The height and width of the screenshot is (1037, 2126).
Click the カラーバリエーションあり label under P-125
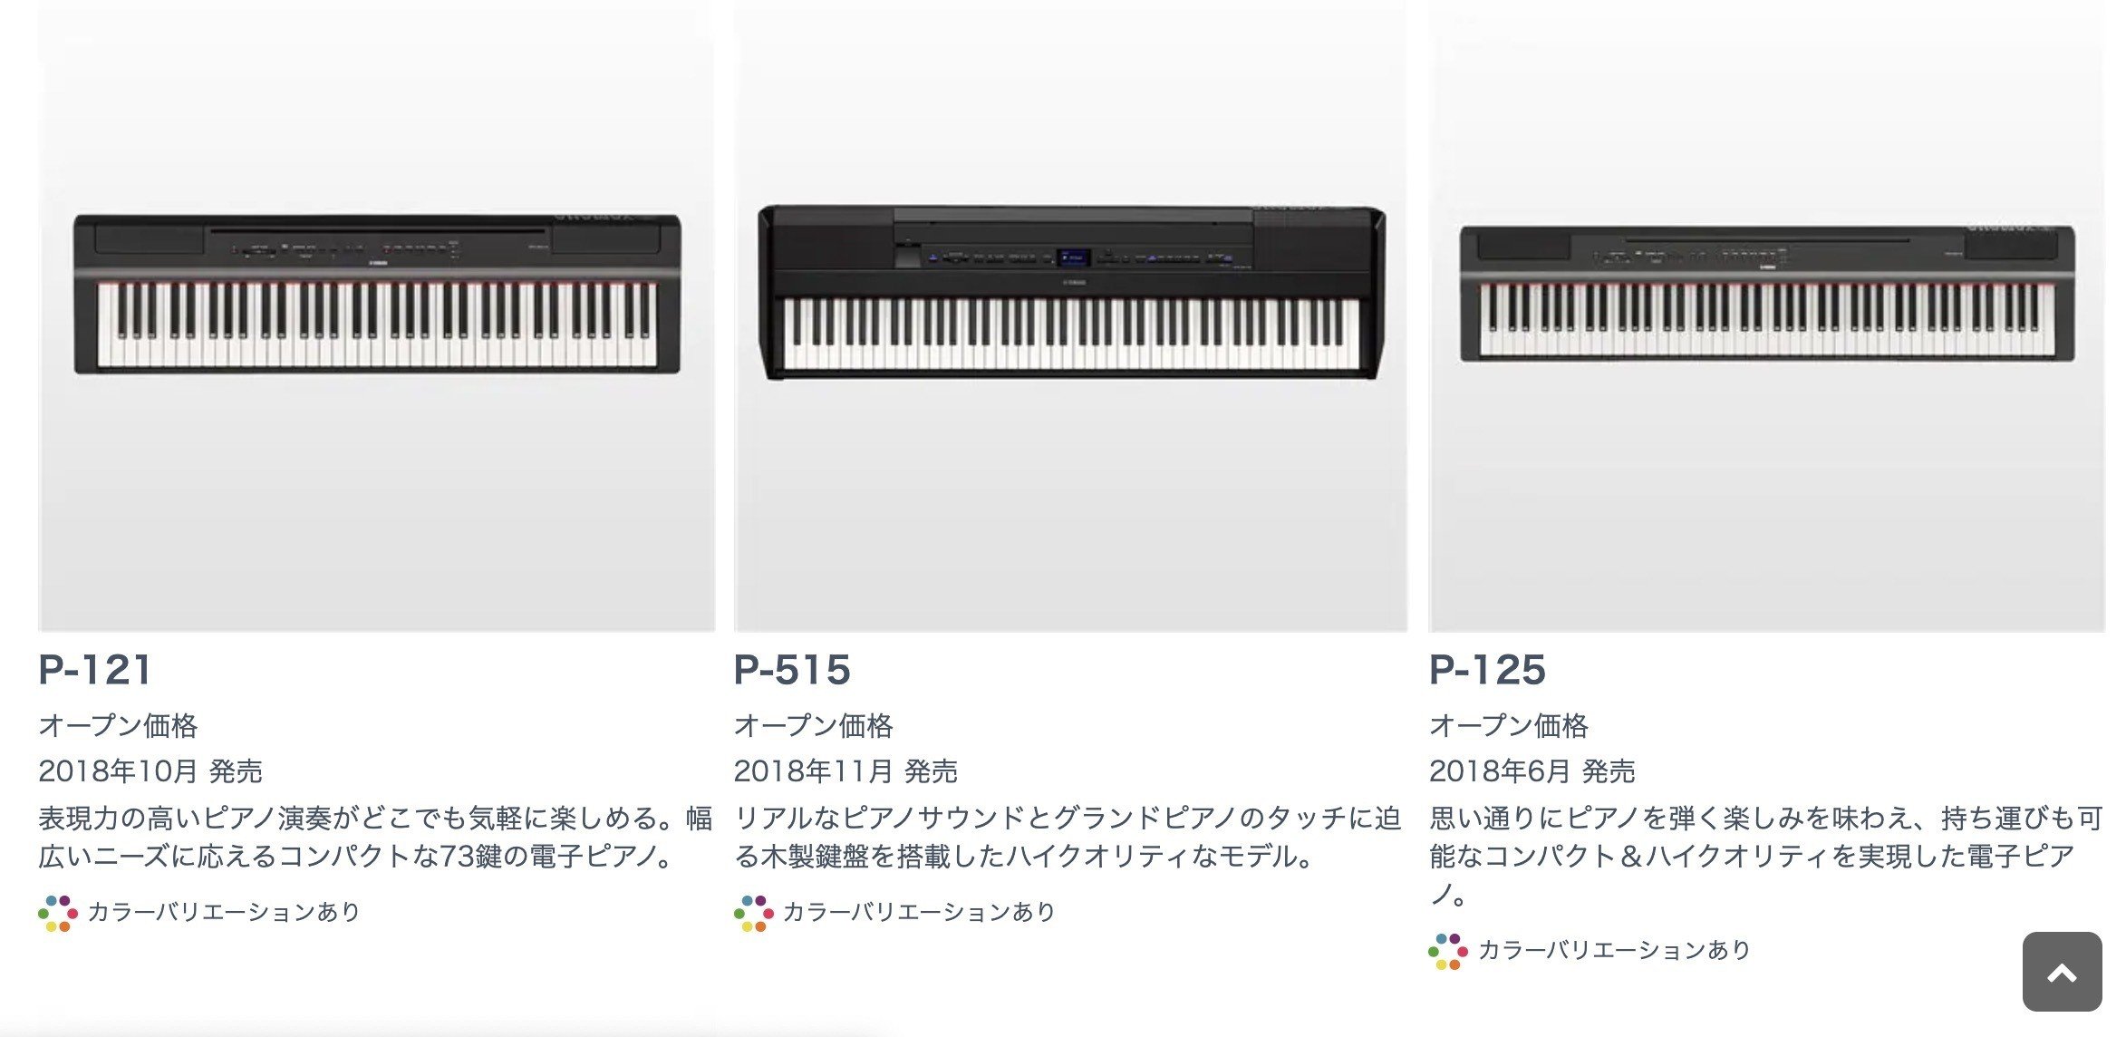(1614, 950)
